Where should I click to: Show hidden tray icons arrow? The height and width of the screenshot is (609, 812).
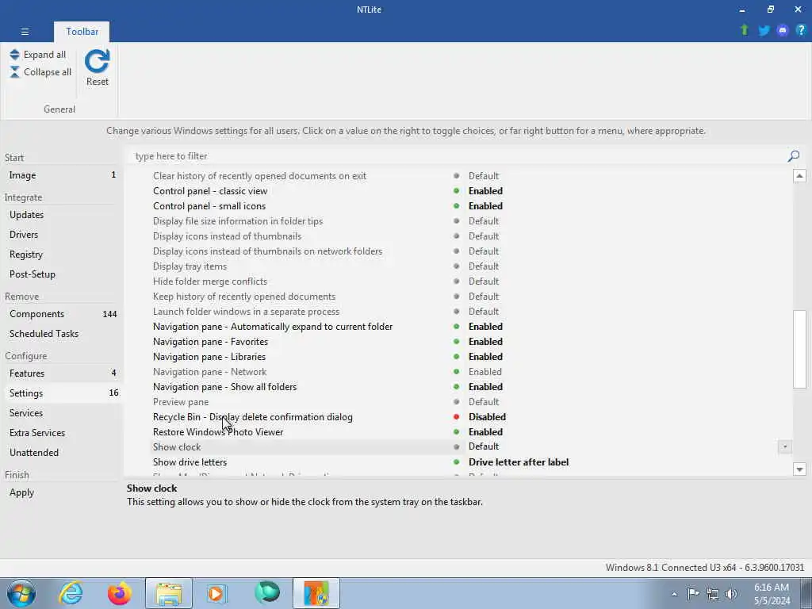674,594
